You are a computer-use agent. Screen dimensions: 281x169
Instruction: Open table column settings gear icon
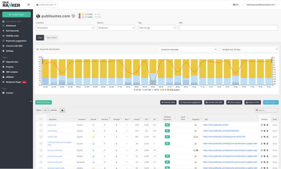[62, 110]
